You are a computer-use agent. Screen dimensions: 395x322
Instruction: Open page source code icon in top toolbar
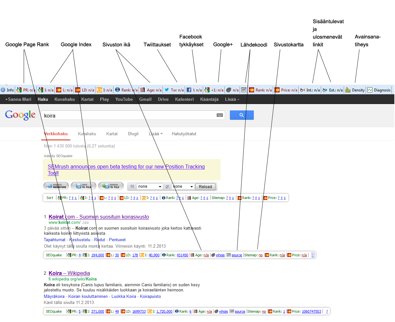(244, 90)
